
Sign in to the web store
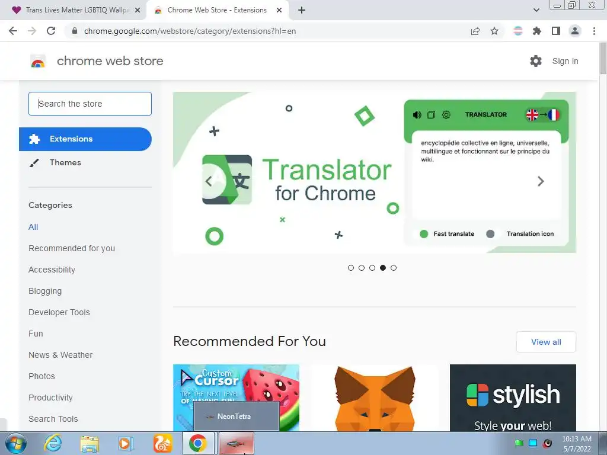click(565, 61)
